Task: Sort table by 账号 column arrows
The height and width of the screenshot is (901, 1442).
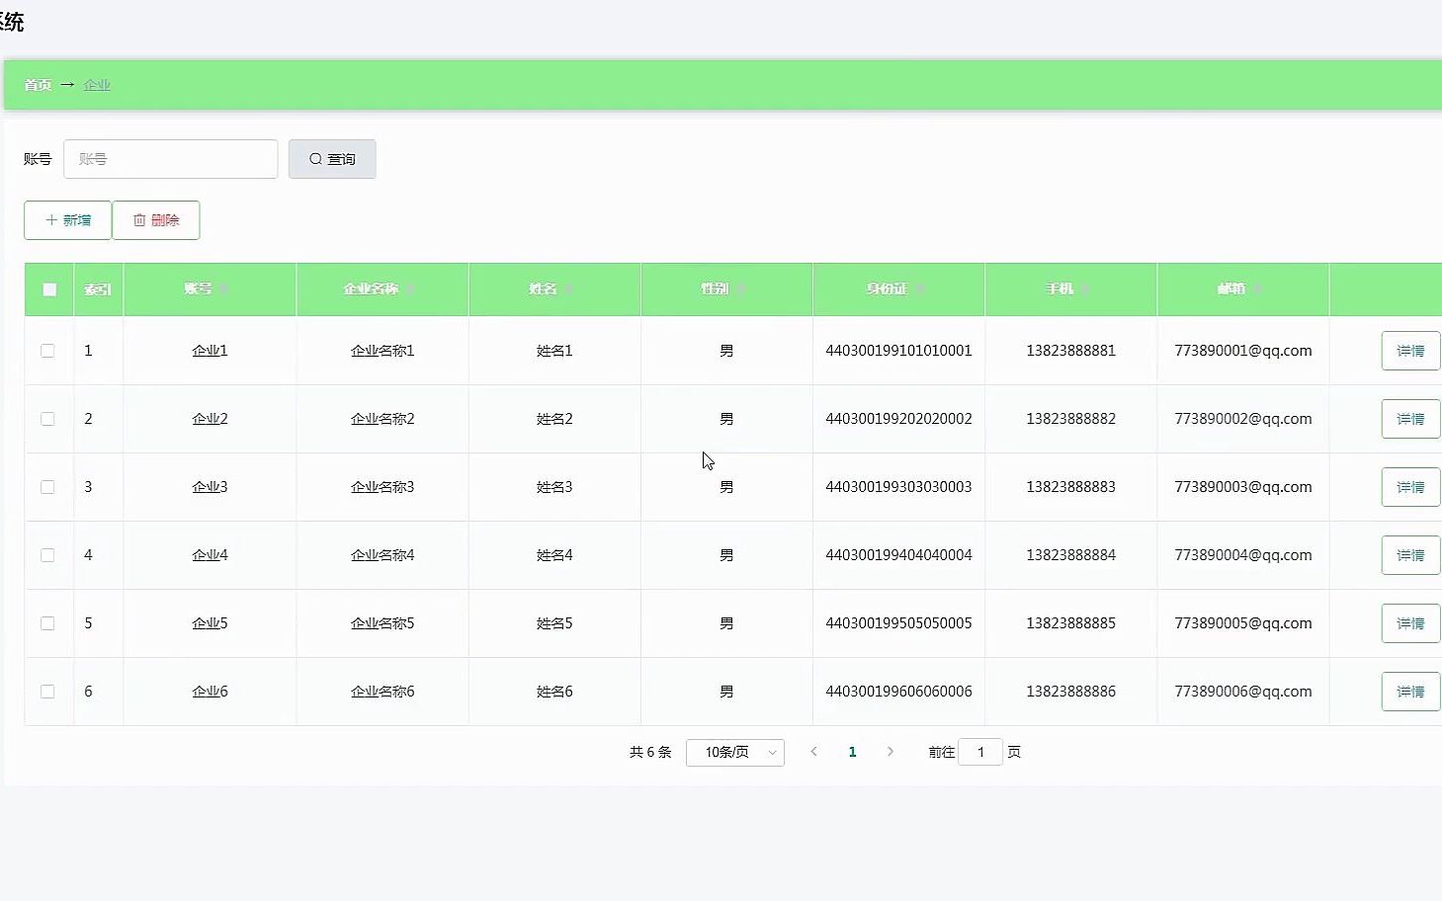Action: click(223, 289)
